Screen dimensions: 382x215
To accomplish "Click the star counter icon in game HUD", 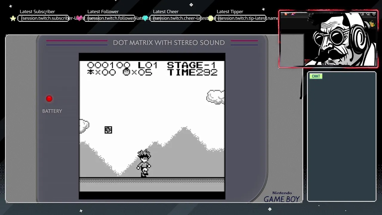I will (x=90, y=72).
